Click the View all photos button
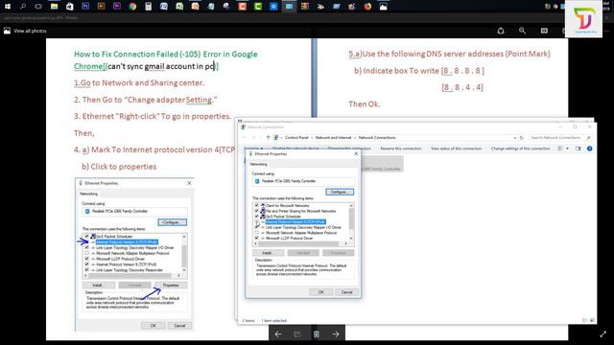614x345 pixels. tap(25, 31)
